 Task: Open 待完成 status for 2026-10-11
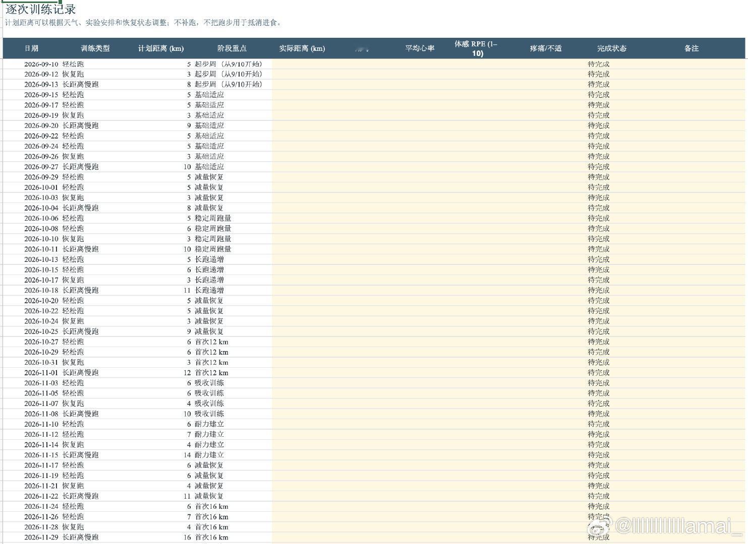coord(599,249)
